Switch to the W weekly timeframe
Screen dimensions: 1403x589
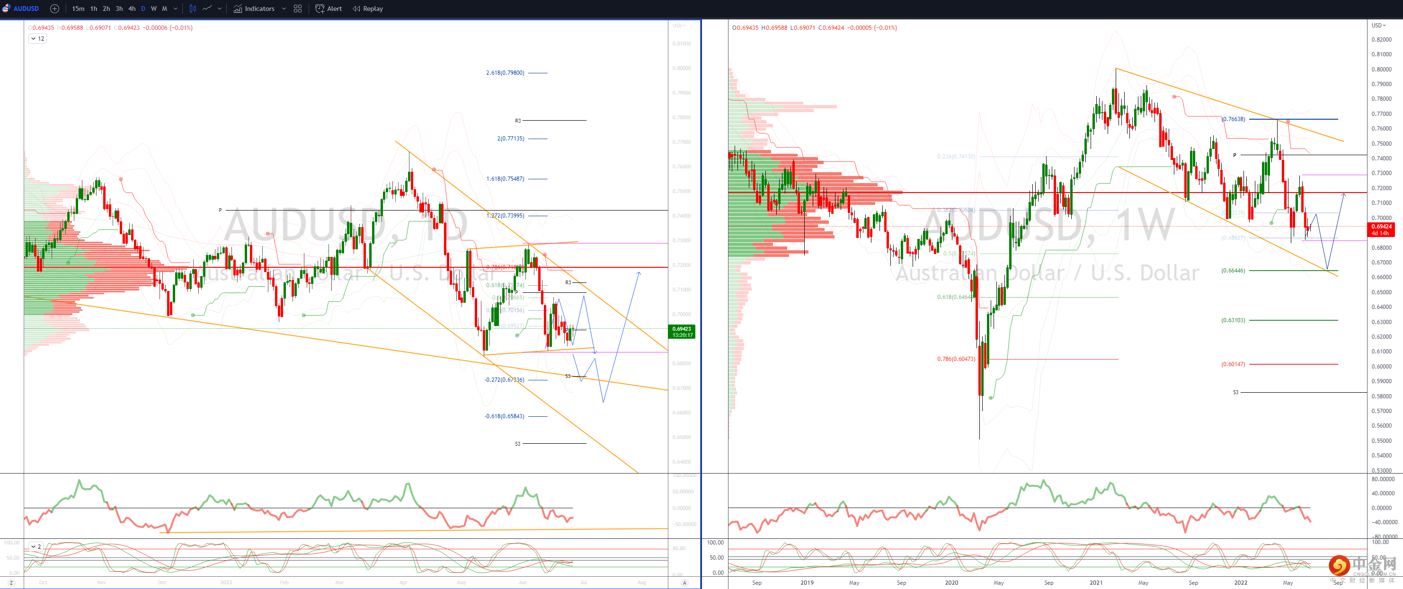[x=153, y=9]
